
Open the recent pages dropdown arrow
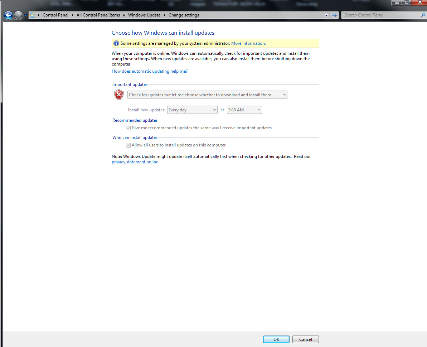click(25, 15)
